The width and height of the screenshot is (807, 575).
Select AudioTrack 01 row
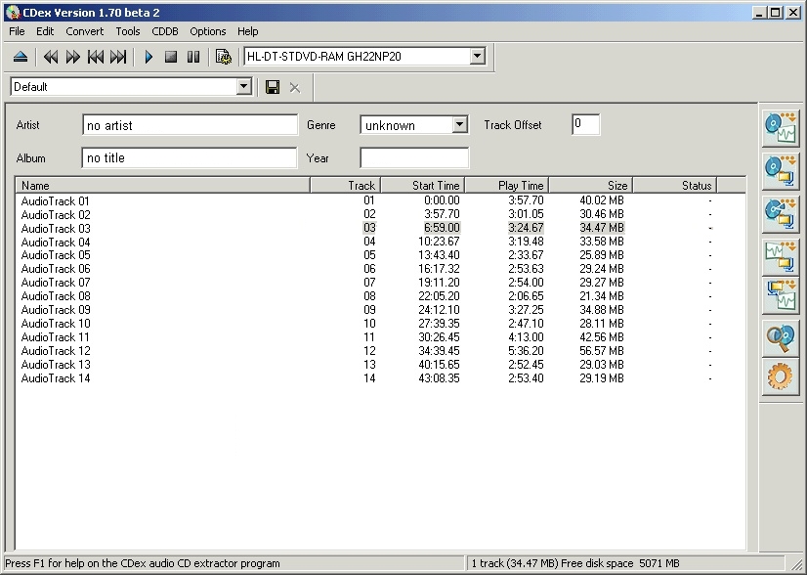(x=380, y=200)
